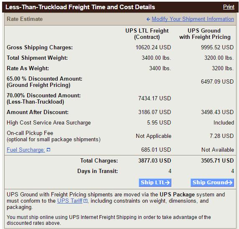This screenshot has width=239, height=229.
Task: Click the 3877.03 USD total charges value
Action: [x=155, y=160]
